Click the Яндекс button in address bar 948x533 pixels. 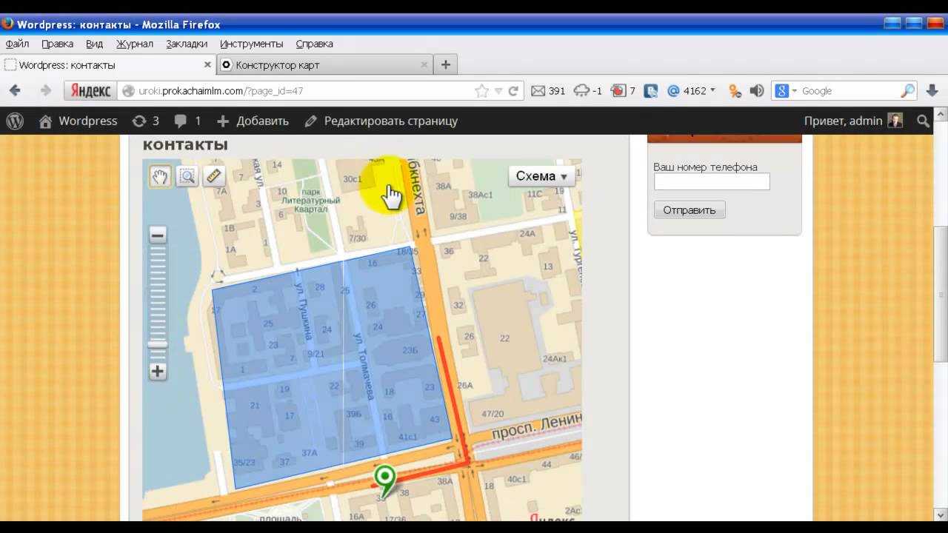pyautogui.click(x=90, y=91)
